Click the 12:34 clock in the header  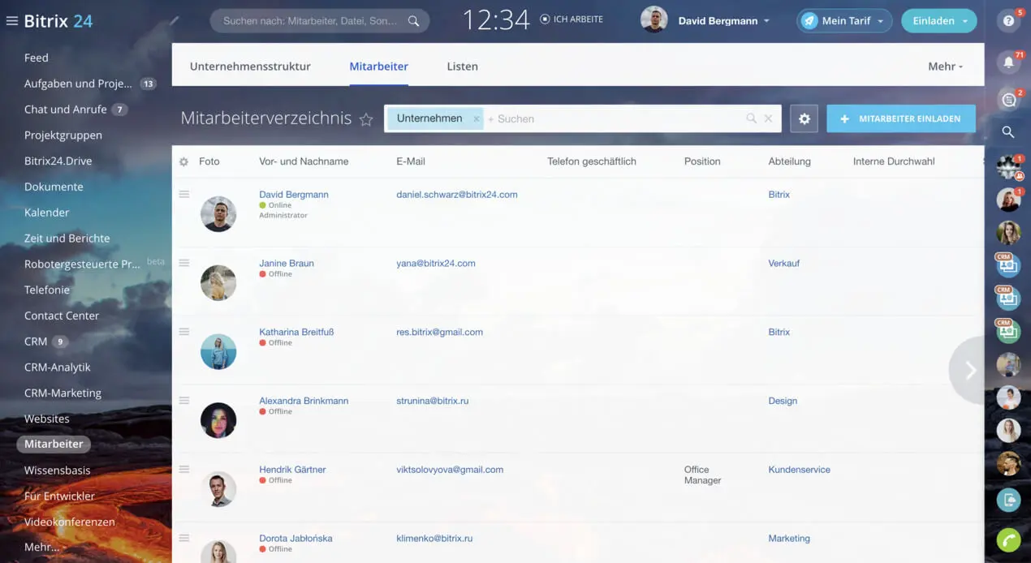point(496,20)
